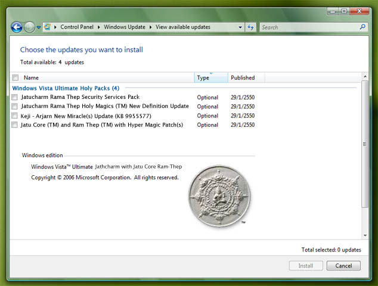Toggle the select-all checkbox in header
378x286 pixels.
tap(16, 77)
